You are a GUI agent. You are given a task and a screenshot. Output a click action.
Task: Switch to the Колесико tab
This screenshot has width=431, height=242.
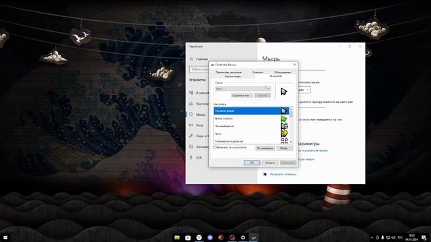[258, 72]
